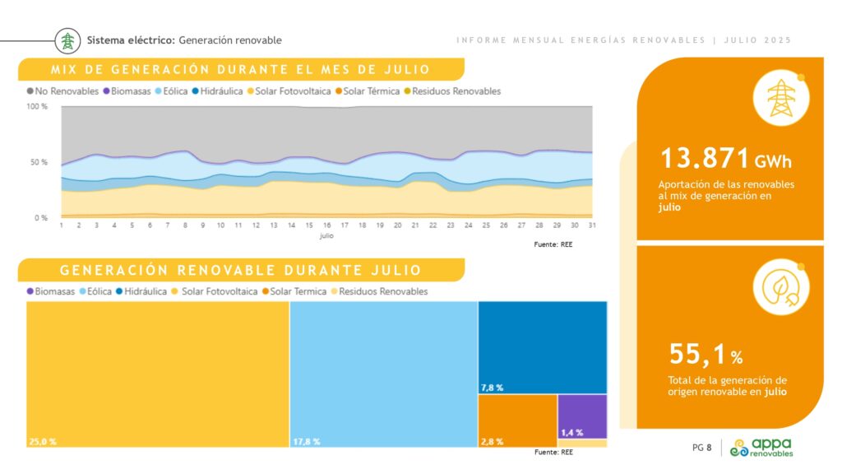
Task: Toggle the No Renovables legend item
Action: [62, 91]
